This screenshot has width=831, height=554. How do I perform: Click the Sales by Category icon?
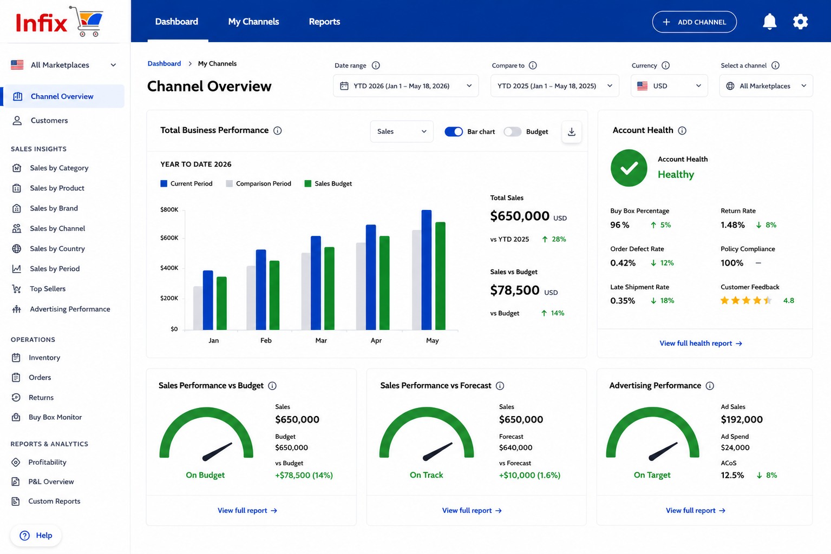[17, 168]
